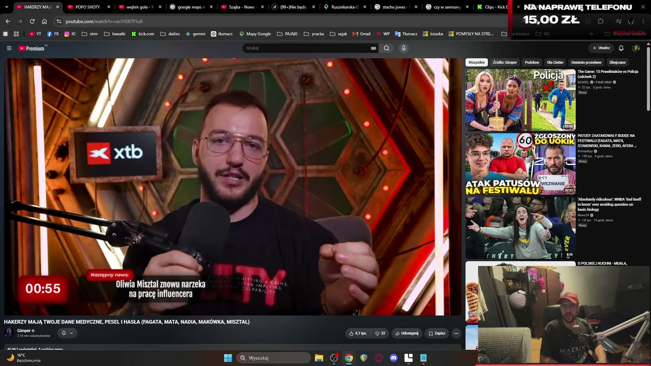This screenshot has height=366, width=651.
Task: Open the pracka bookmarks folder
Action: [314, 34]
